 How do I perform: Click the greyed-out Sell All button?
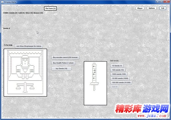click(x=115, y=87)
